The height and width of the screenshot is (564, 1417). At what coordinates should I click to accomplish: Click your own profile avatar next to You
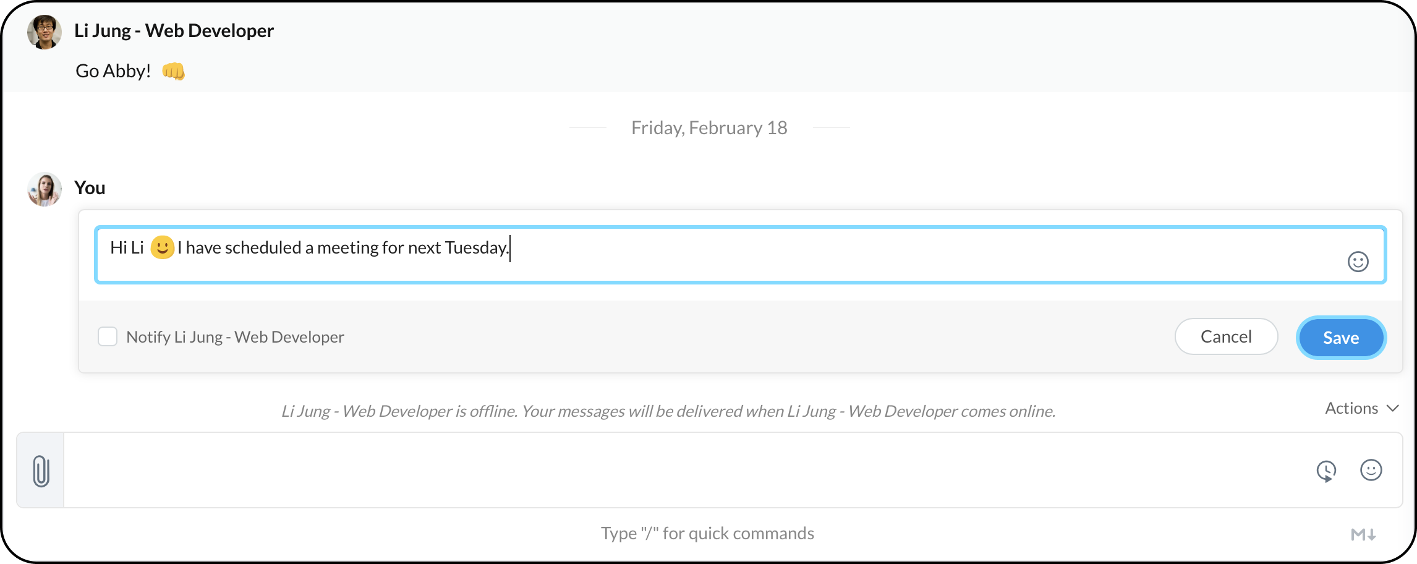click(x=45, y=189)
